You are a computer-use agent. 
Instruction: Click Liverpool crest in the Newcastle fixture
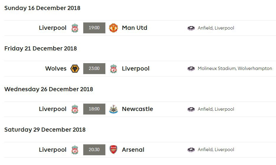click(75, 109)
